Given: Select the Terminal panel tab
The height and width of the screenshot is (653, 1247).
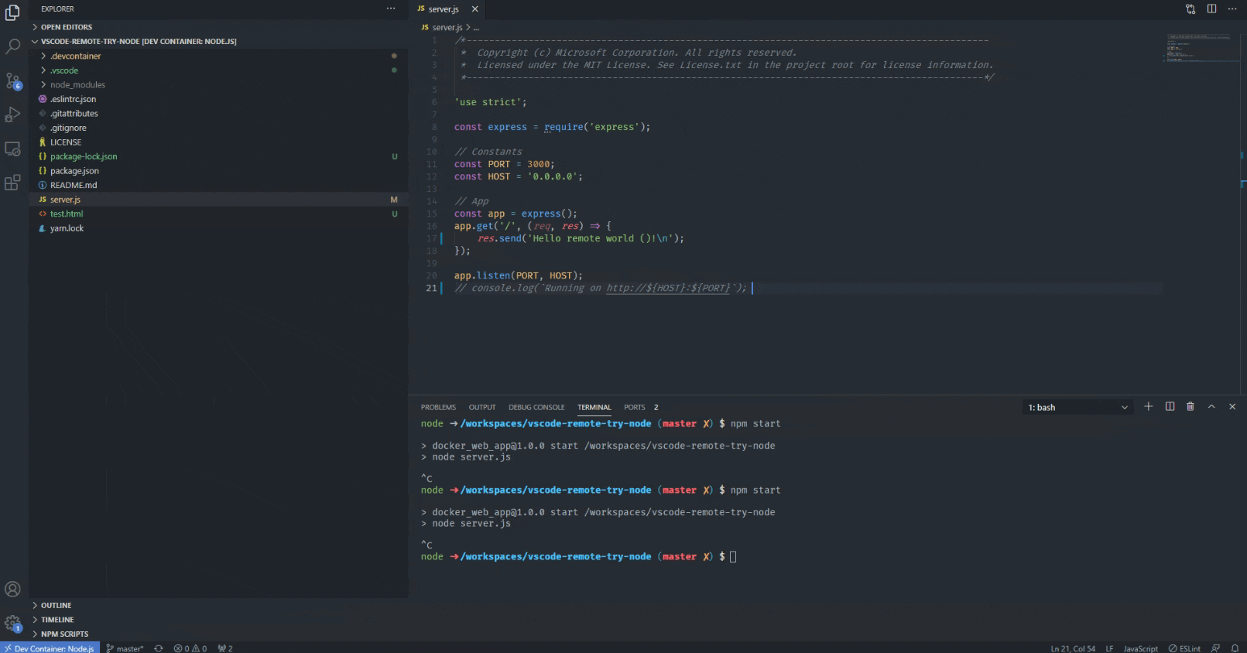Looking at the screenshot, I should pyautogui.click(x=594, y=407).
